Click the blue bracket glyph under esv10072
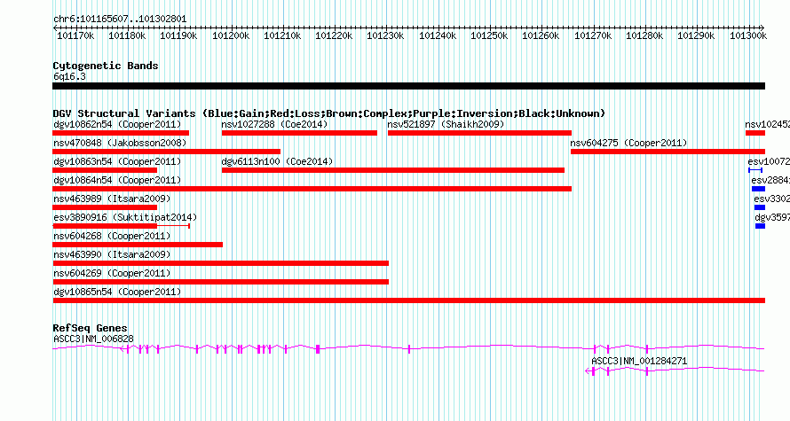This screenshot has height=421, width=790. click(x=755, y=170)
